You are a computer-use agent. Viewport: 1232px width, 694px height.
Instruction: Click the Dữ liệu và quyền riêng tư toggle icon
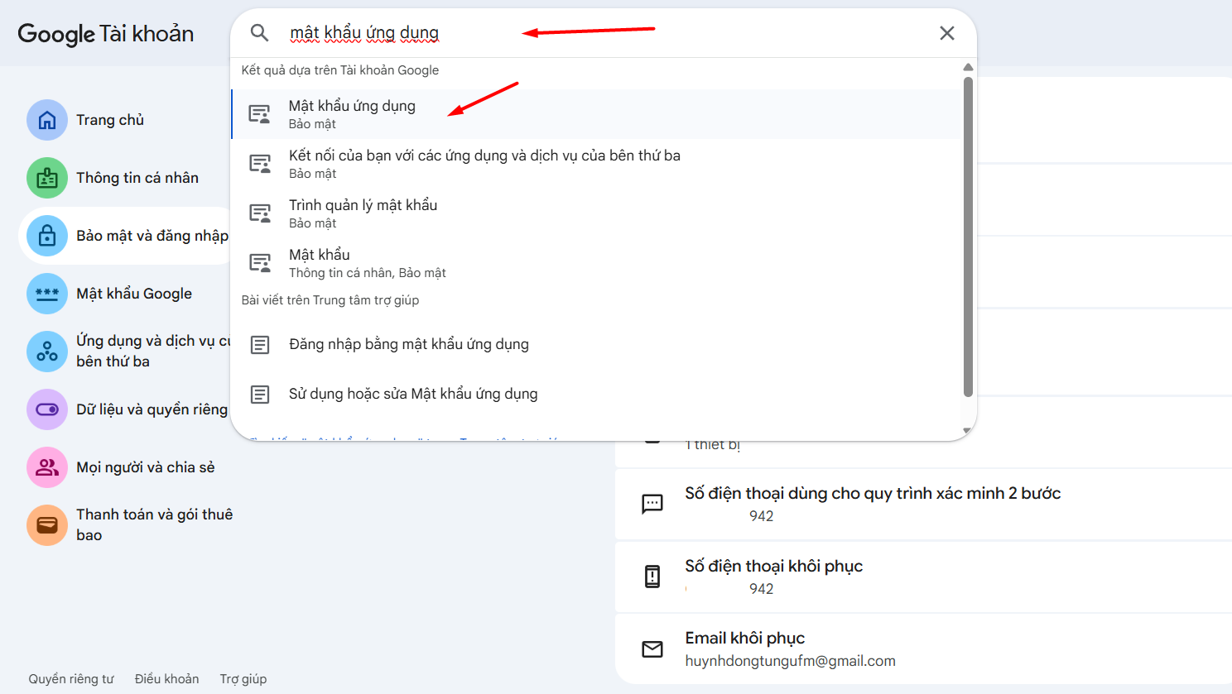[47, 409]
